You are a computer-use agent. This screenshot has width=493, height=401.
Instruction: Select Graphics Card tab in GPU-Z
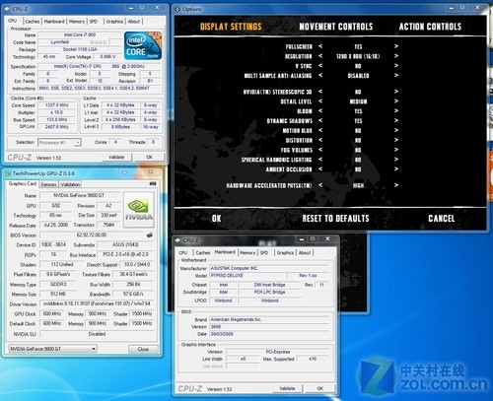(x=23, y=183)
